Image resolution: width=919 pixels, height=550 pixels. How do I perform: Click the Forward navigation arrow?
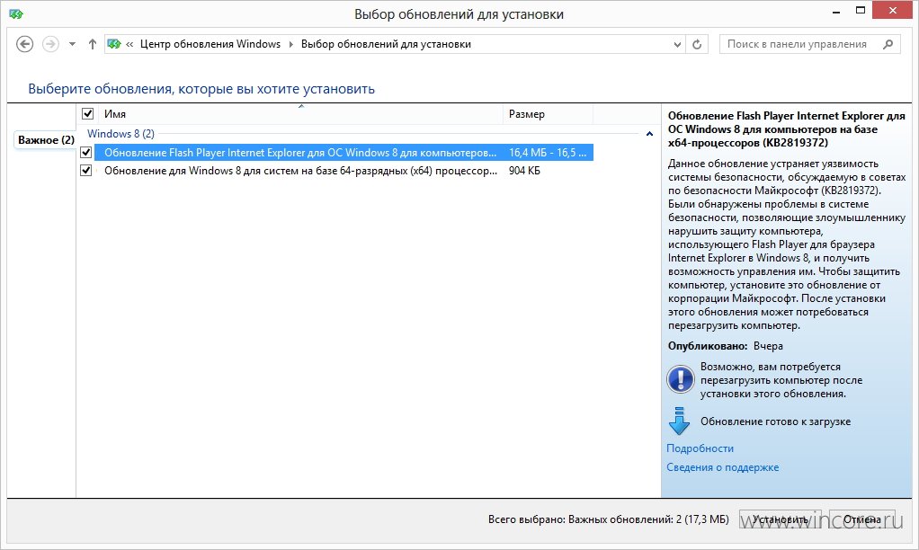pos(51,44)
